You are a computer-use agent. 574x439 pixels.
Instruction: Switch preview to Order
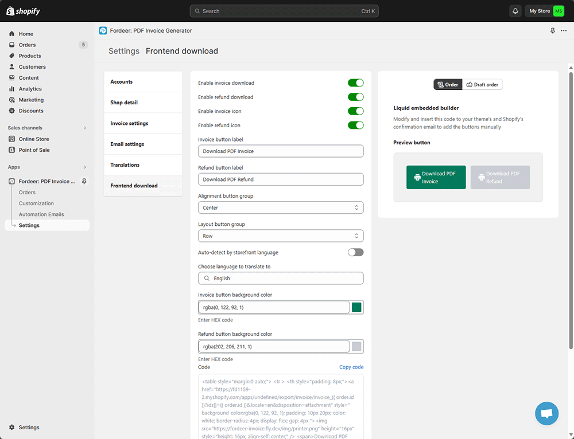point(448,84)
